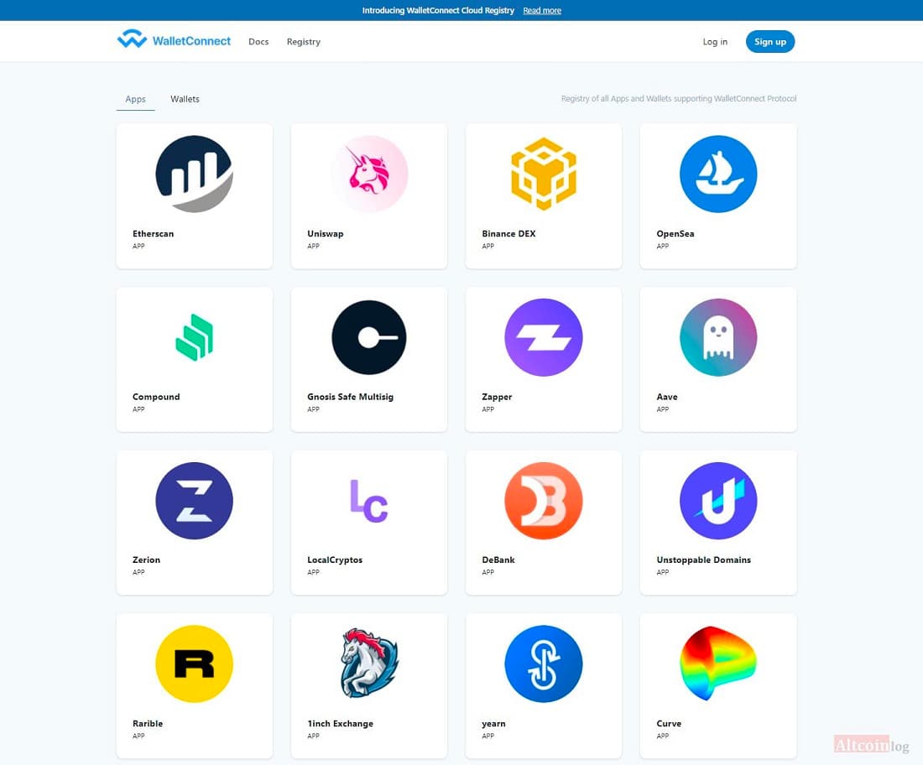Click the Rarible yellow R icon
Image resolution: width=923 pixels, height=765 pixels.
tap(195, 664)
